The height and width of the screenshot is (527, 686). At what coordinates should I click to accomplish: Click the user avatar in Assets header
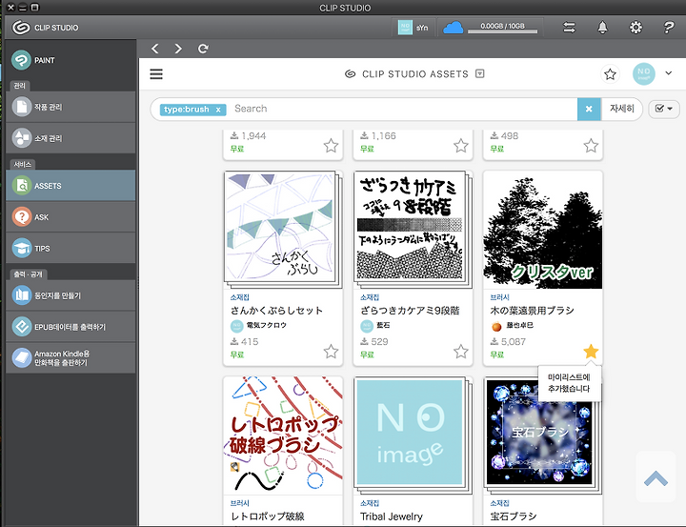pyautogui.click(x=643, y=73)
